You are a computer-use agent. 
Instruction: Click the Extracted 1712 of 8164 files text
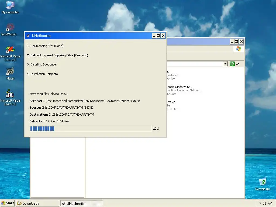point(49,121)
